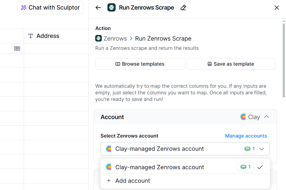Open Browse templates
The image size is (286, 190).
(140, 64)
